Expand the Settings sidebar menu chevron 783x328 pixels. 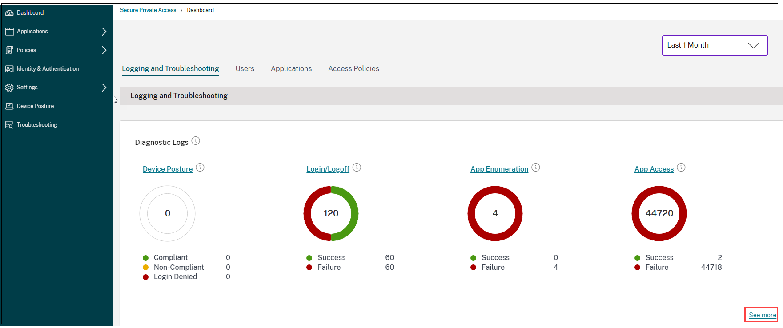[104, 88]
